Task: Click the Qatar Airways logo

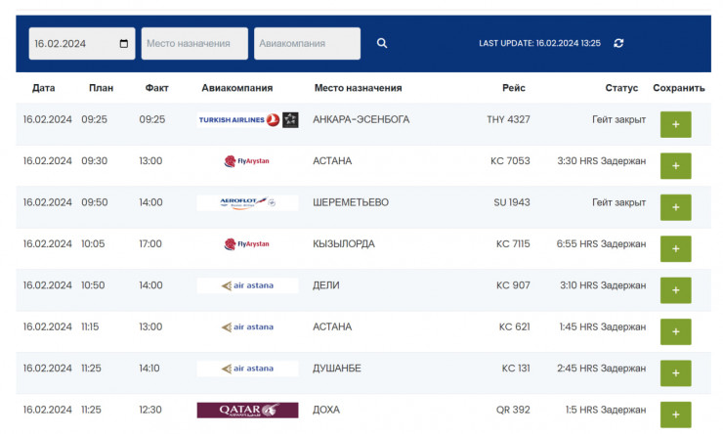Action: (247, 411)
